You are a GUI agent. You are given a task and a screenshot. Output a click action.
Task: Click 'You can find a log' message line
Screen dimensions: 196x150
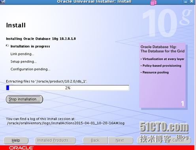(x=41, y=119)
